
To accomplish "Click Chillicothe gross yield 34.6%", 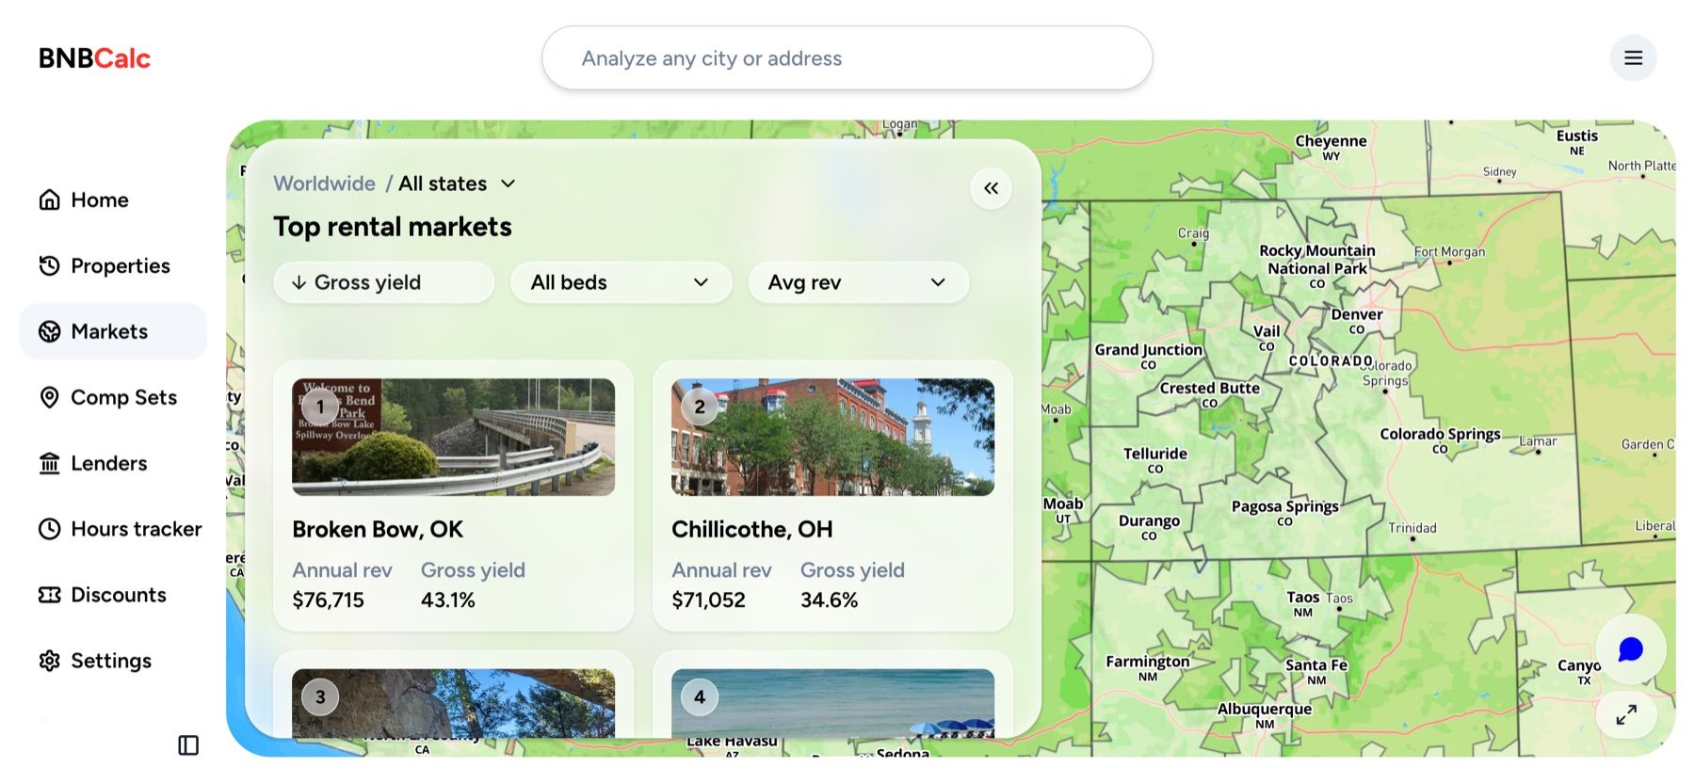I will [x=829, y=599].
